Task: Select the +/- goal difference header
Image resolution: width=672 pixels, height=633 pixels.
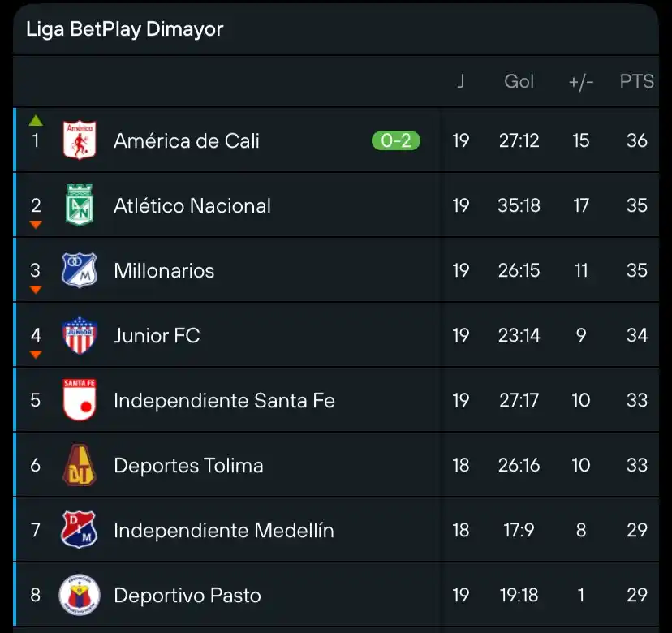Action: [581, 81]
